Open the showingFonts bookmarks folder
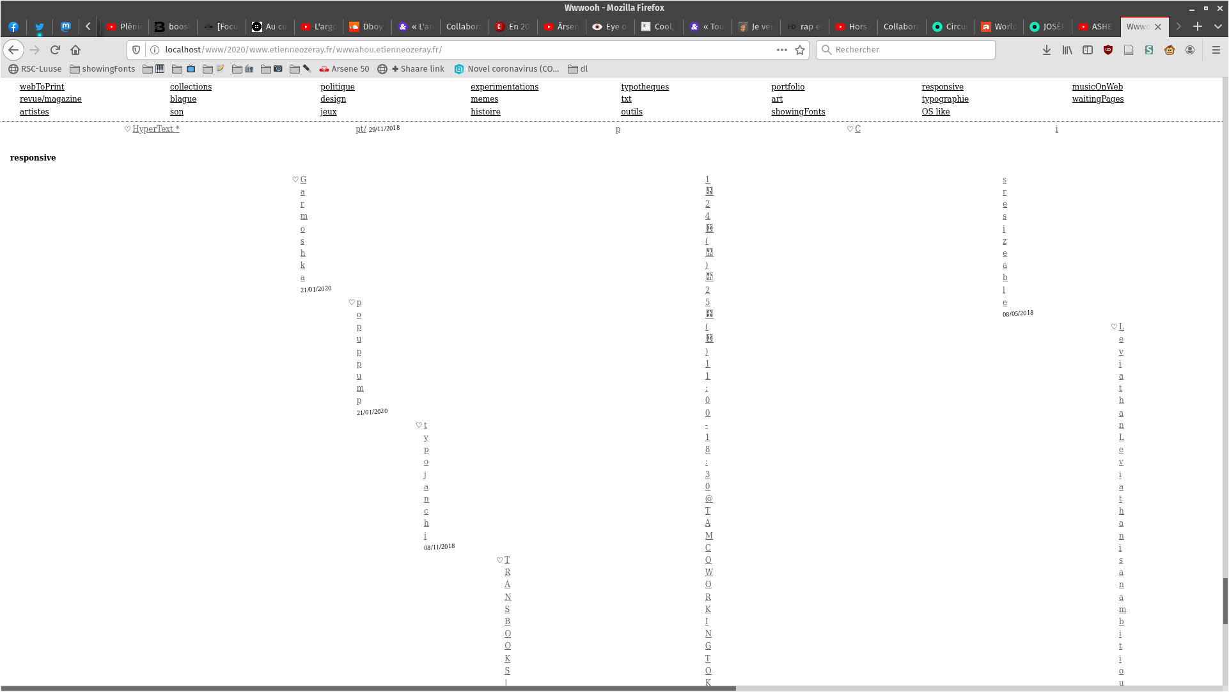This screenshot has width=1229, height=692. pyautogui.click(x=102, y=68)
